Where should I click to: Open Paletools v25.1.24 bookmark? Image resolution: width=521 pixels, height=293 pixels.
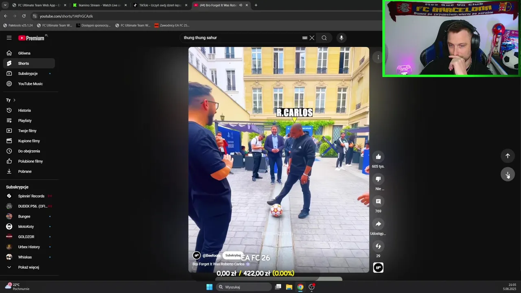18,25
